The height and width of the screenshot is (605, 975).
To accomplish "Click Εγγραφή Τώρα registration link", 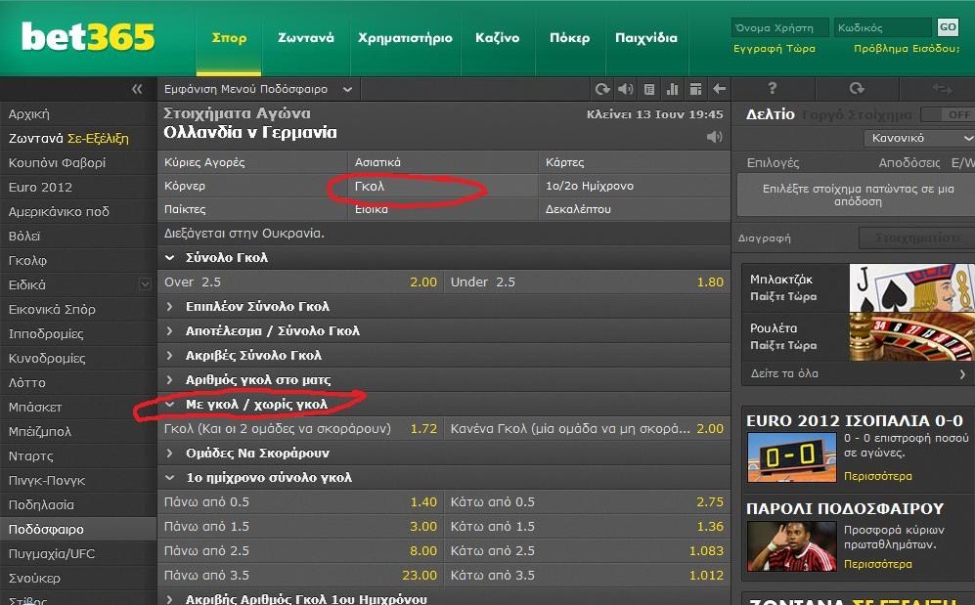I will point(775,49).
